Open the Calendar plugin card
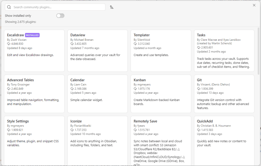The width and height of the screenshot is (261, 166). point(98,94)
